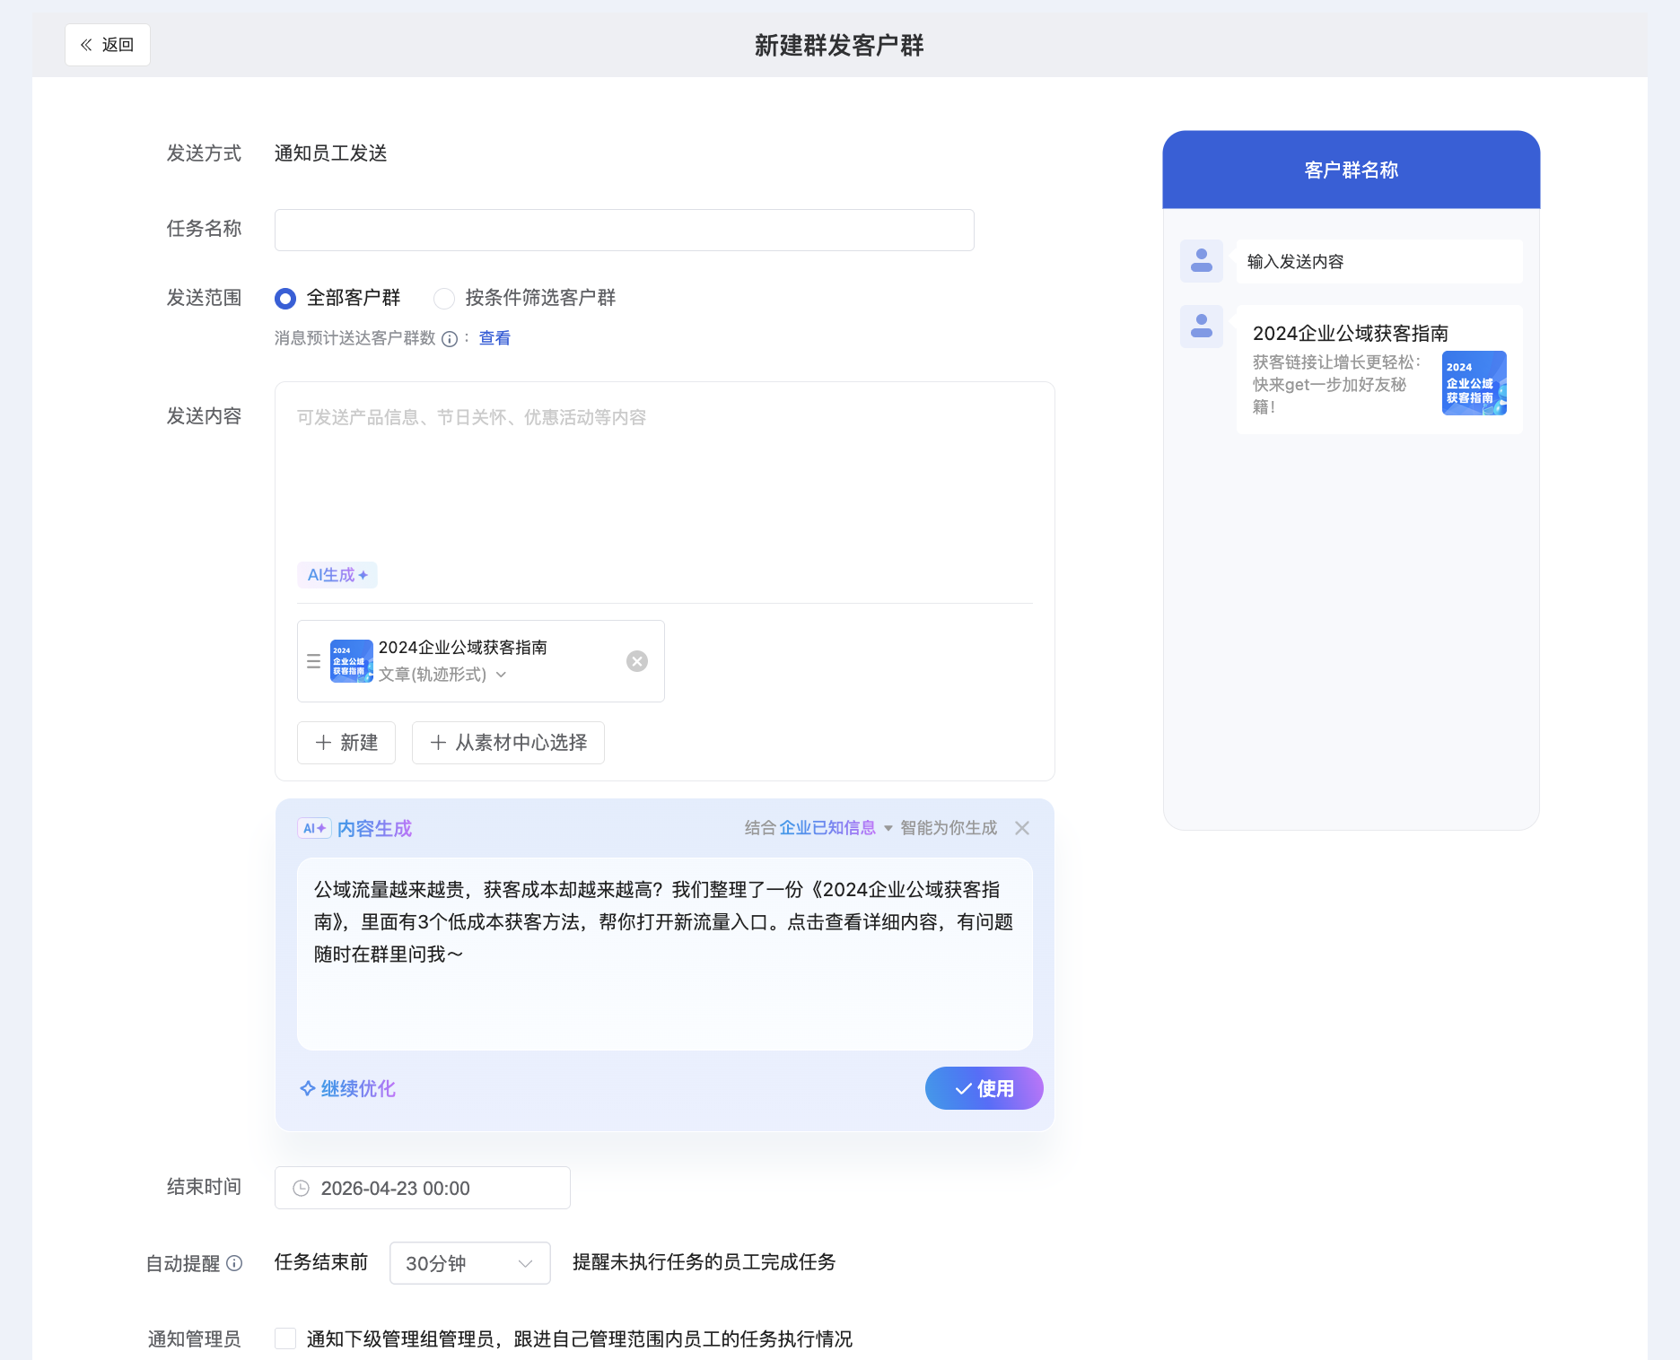Screen dimensions: 1680x1360
Task: Click the preview card title 2024企业公域获客指南
Action: 1350,334
